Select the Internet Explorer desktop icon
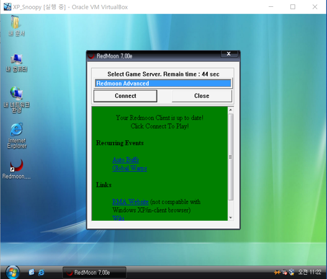Image resolution: width=327 pixels, height=279 pixels. (17, 136)
